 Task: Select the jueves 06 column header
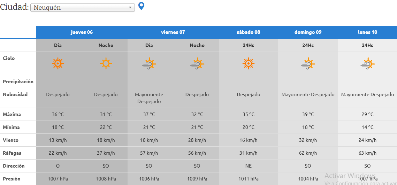[82, 32]
